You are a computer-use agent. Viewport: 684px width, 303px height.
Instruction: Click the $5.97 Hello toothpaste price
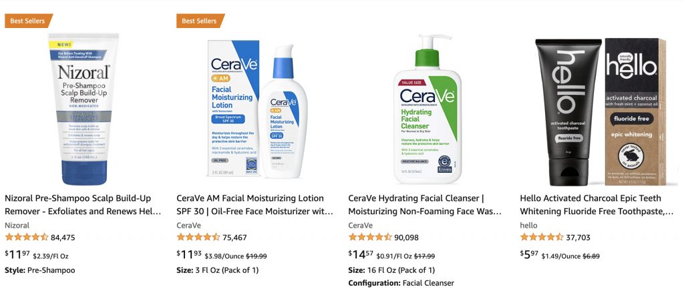pos(529,254)
